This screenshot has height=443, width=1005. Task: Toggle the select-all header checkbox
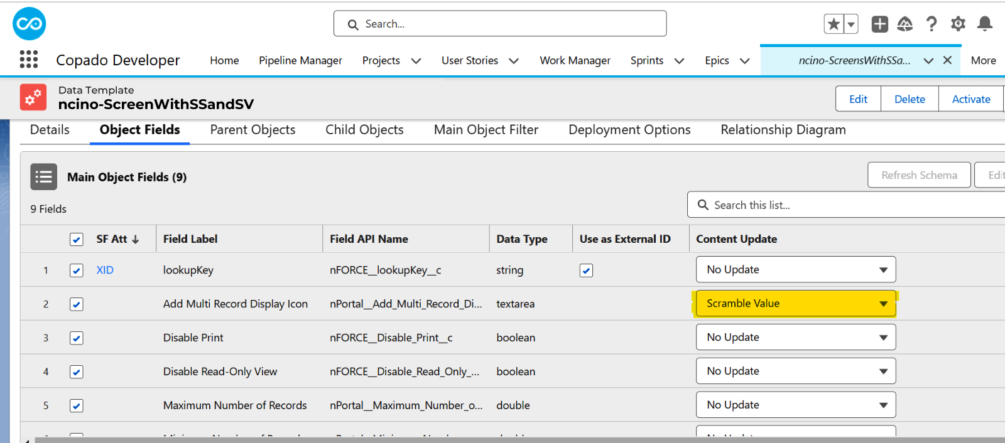[76, 240]
